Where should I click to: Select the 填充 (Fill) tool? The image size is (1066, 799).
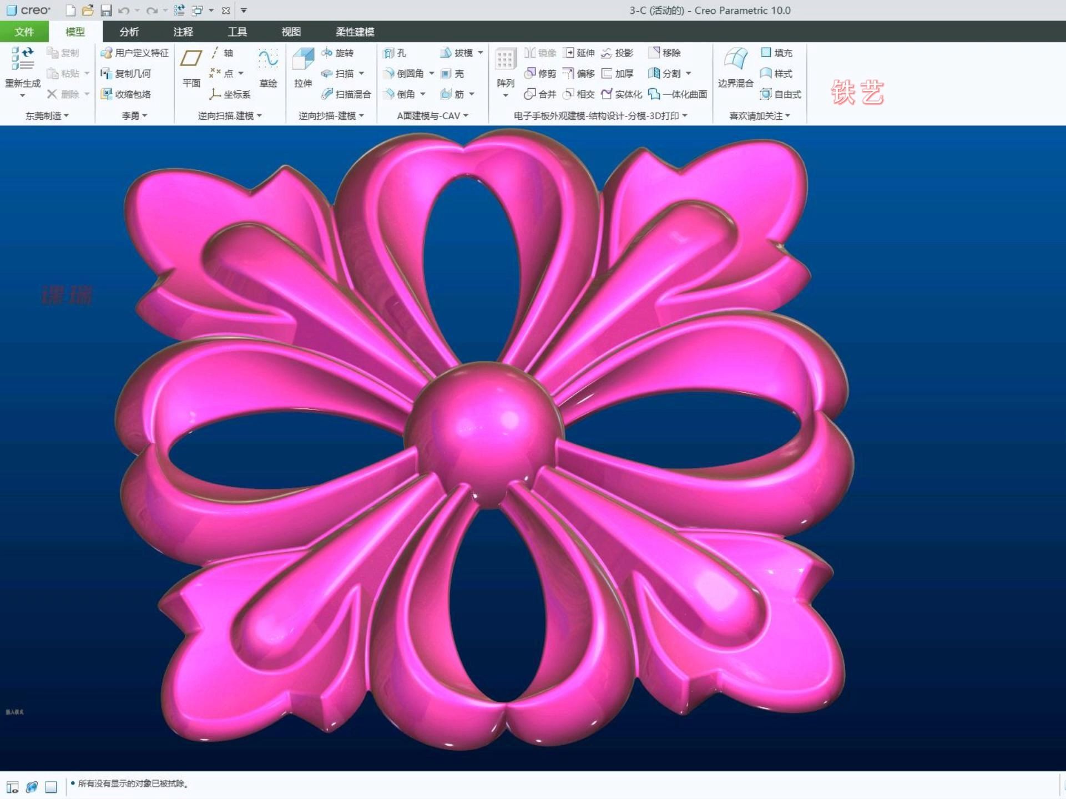777,53
